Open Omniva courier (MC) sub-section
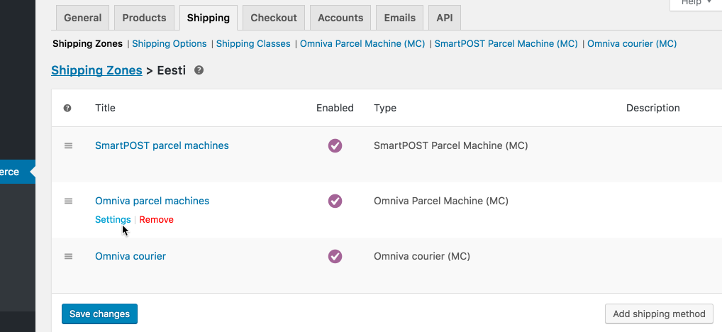 pyautogui.click(x=632, y=44)
